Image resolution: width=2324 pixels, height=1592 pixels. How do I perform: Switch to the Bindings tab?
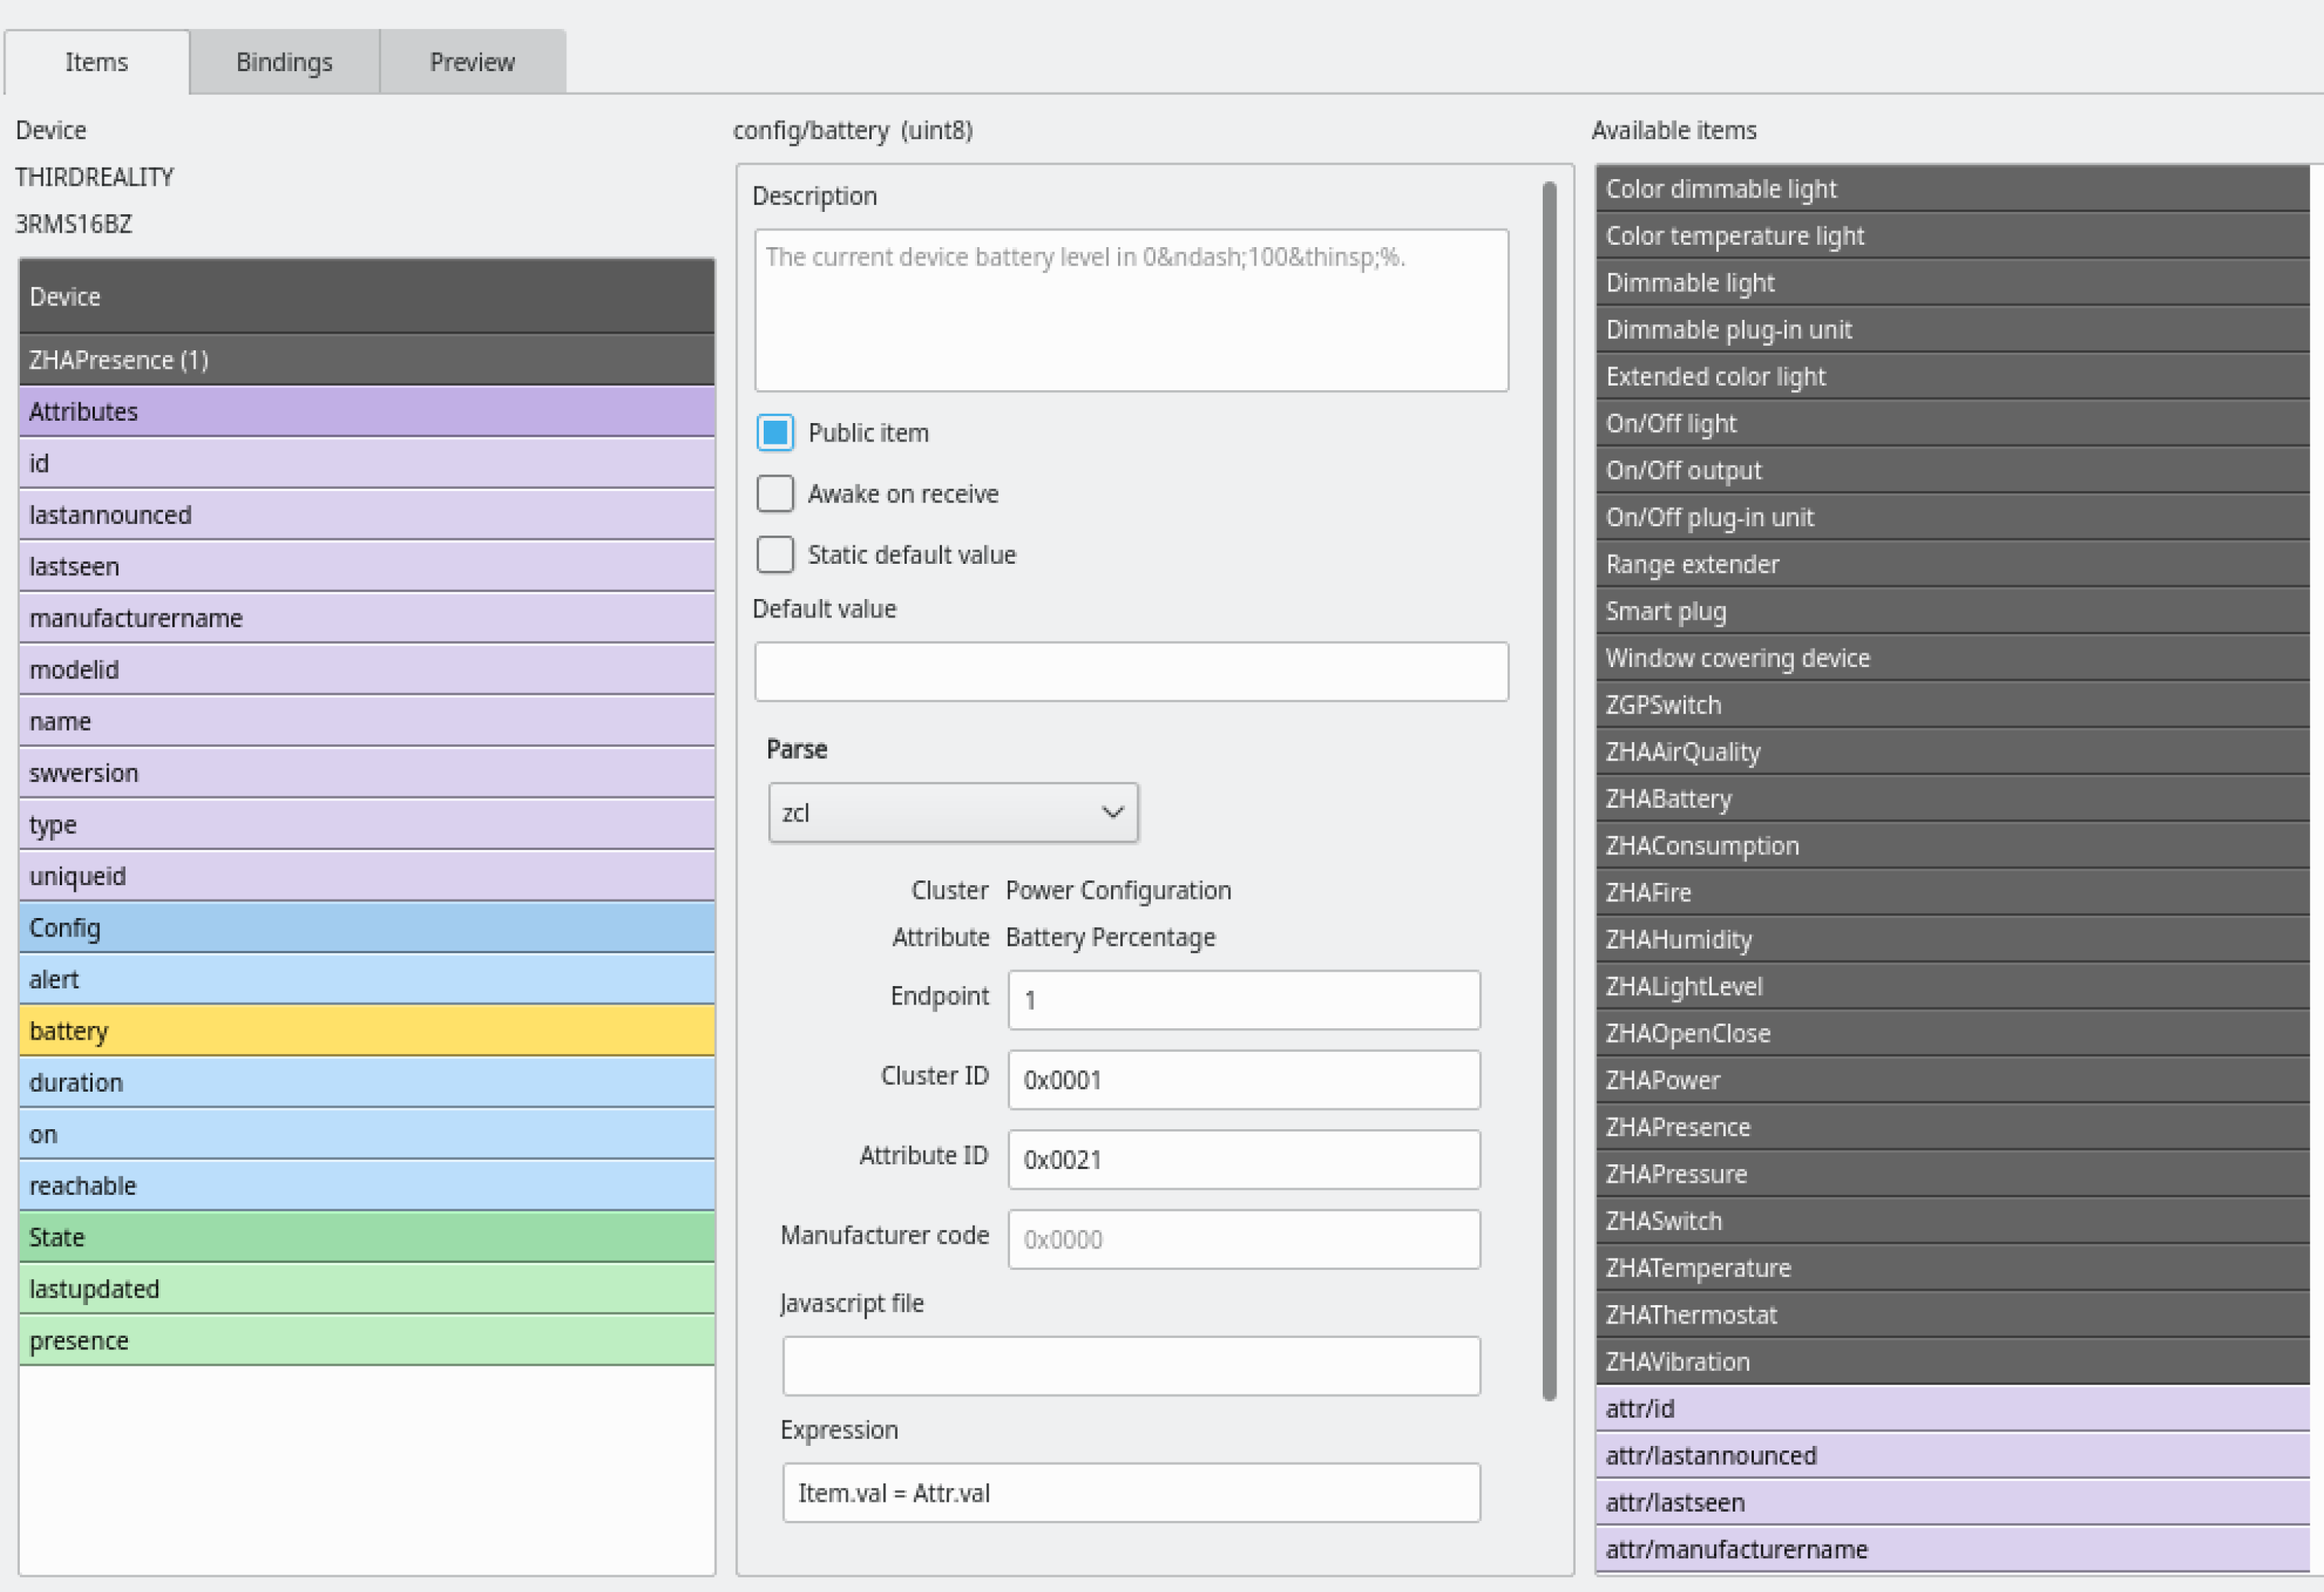point(284,62)
